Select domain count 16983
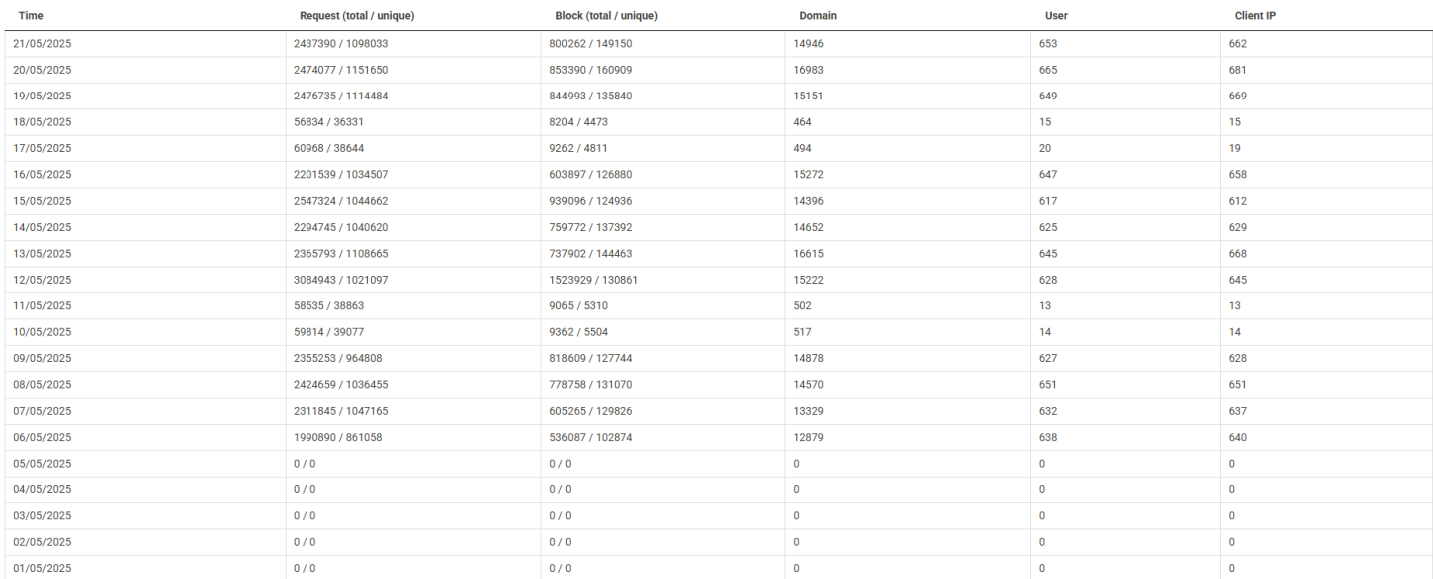The height and width of the screenshot is (579, 1433). 809,70
